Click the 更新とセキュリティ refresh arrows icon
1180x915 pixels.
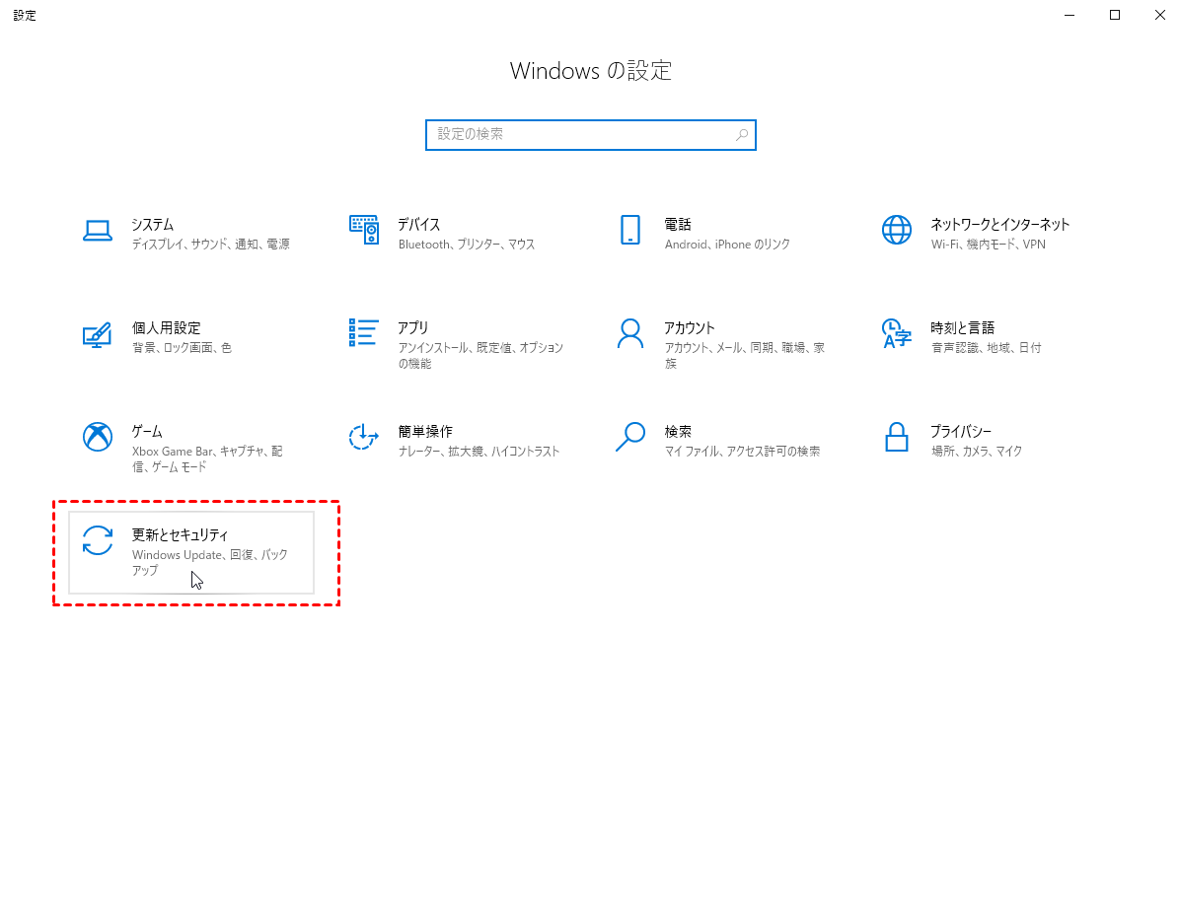point(98,540)
